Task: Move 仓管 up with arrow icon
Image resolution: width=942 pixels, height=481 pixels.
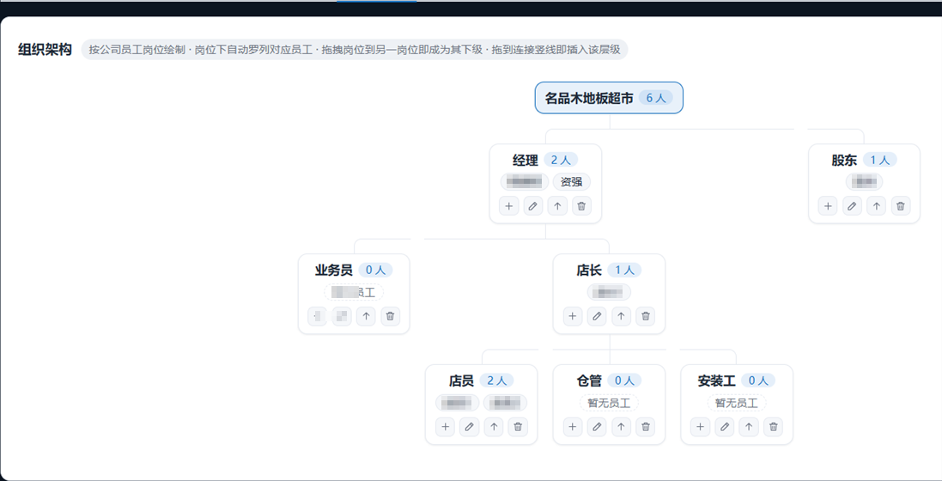Action: coord(621,427)
